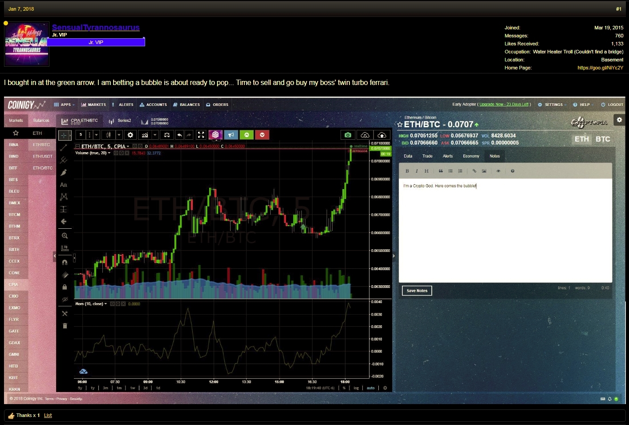Take a chart snapshot with camera icon

348,135
